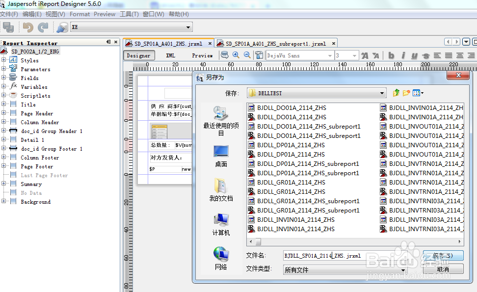Expand the Detail 1 band node
This screenshot has width=477, height=292.
tap(3, 139)
